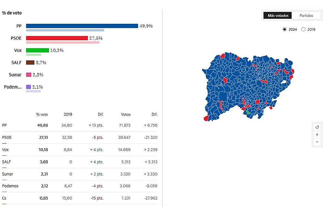Click the PP dark blue 49,9% bar

(82, 26)
